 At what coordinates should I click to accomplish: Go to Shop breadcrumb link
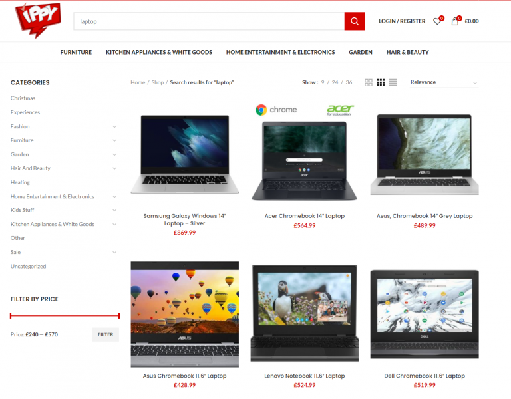click(157, 83)
